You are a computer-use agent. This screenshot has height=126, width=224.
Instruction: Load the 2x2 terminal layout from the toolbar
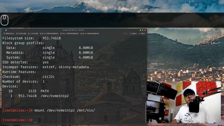point(49,34)
